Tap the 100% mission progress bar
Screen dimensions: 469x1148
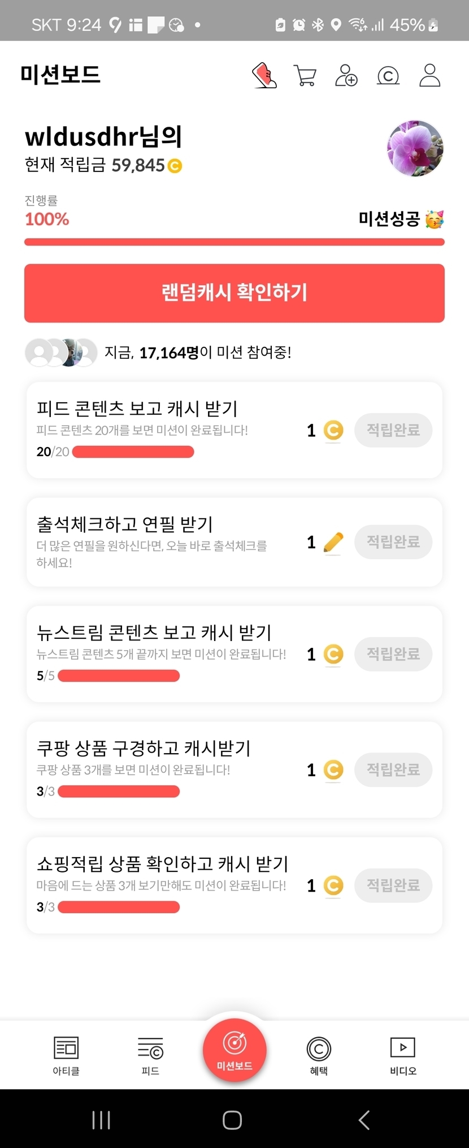234,242
